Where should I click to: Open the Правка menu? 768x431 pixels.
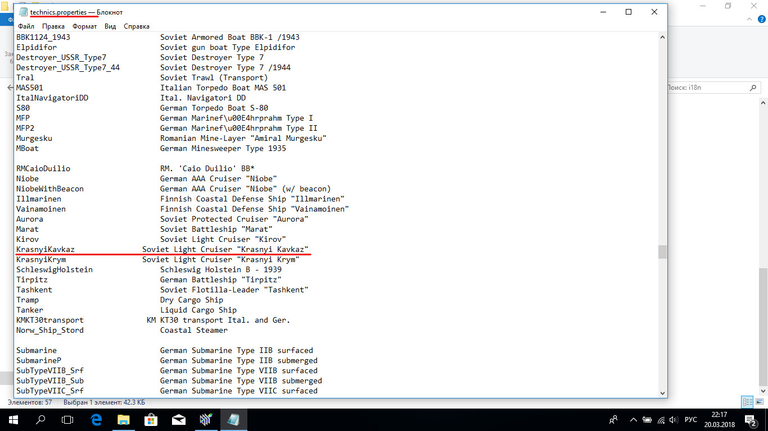(53, 26)
